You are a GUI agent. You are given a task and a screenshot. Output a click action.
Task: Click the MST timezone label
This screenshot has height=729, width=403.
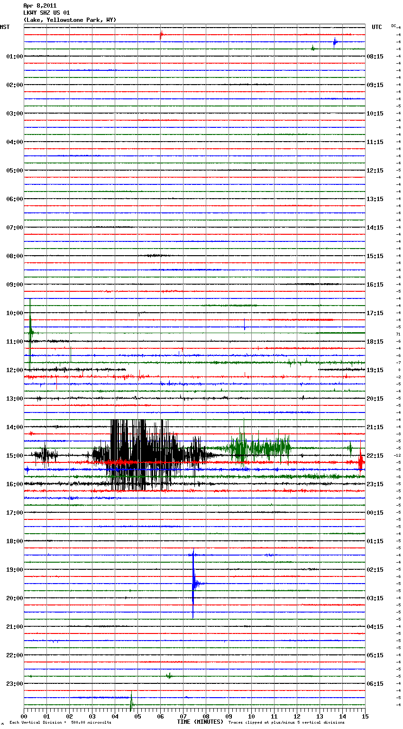5,27
